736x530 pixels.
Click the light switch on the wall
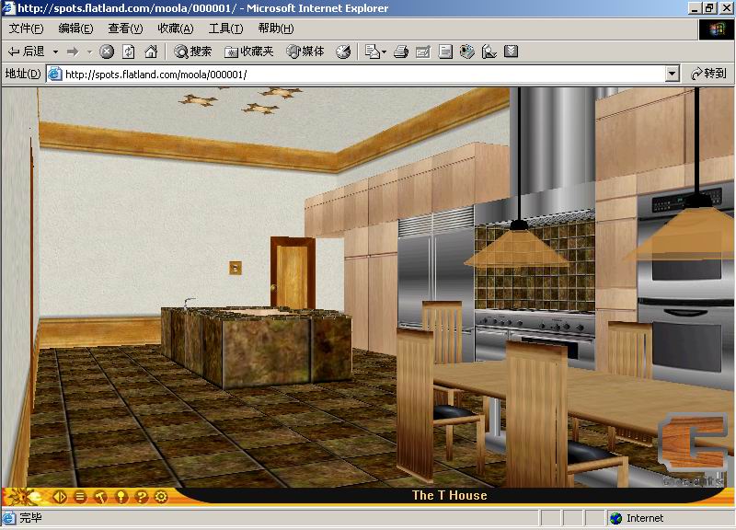click(x=236, y=268)
